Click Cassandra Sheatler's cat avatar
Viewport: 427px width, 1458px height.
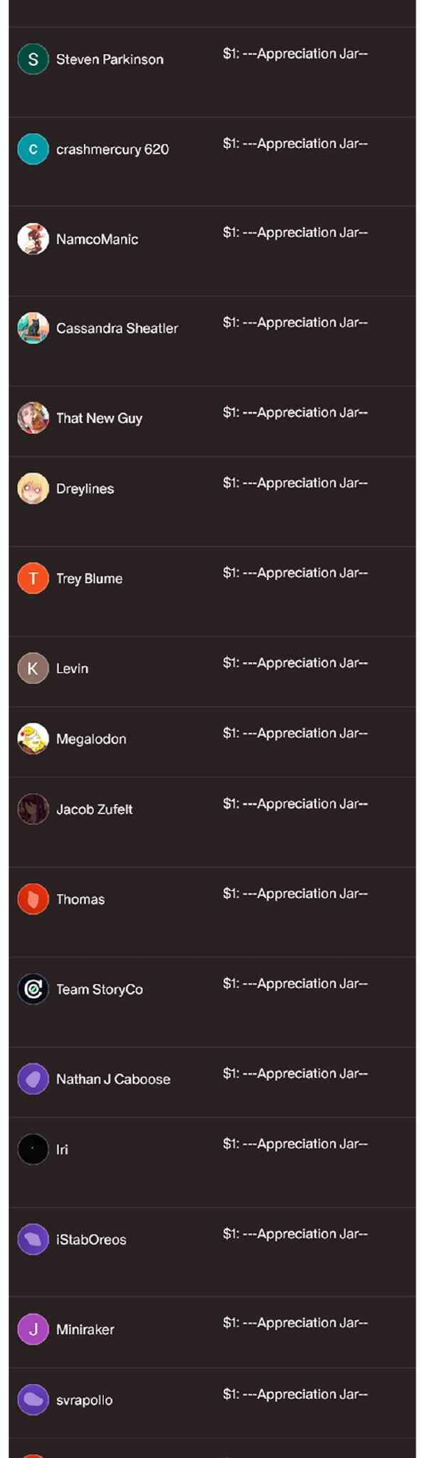[x=33, y=328]
